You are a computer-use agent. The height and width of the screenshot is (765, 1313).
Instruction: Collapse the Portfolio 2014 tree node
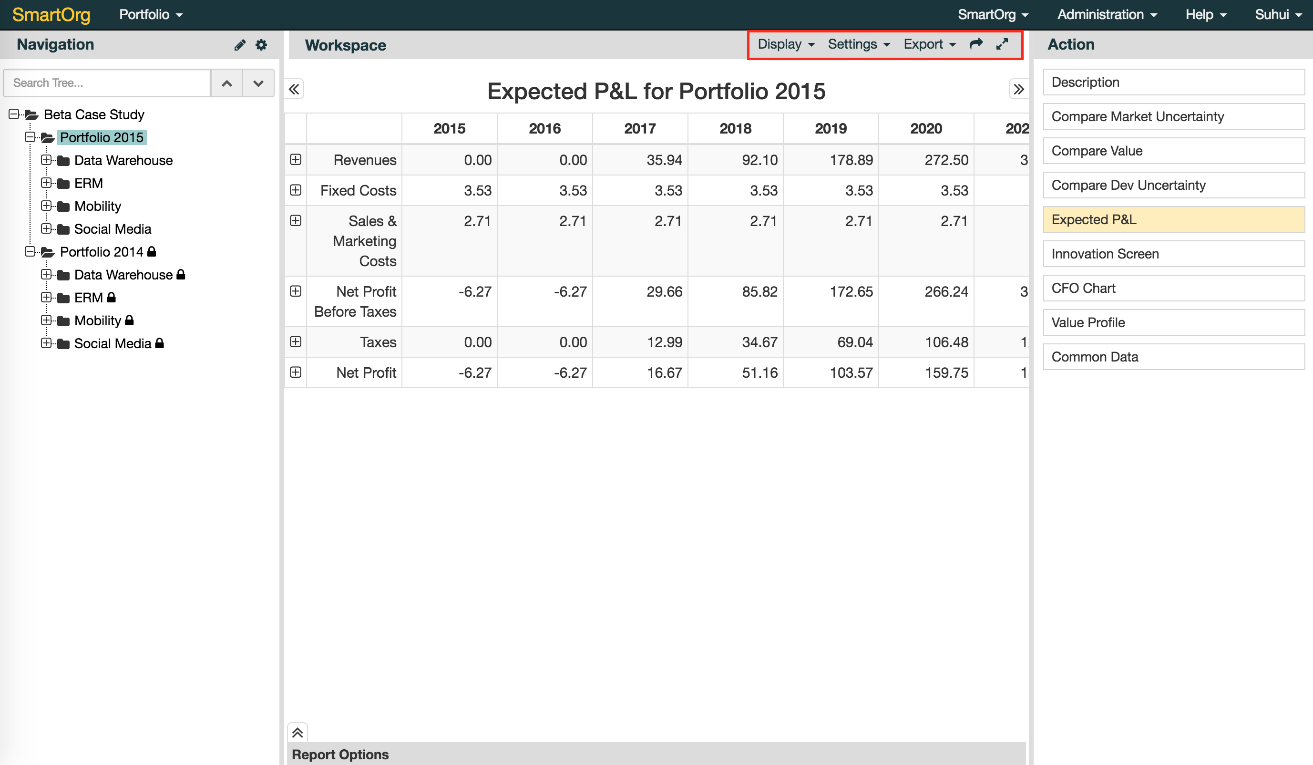[30, 252]
